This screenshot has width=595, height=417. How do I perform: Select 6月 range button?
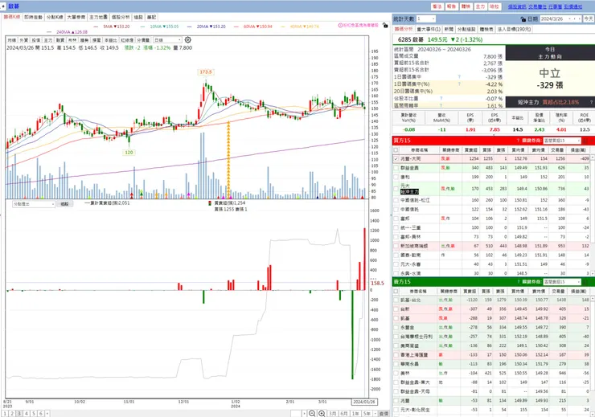pyautogui.click(x=344, y=414)
